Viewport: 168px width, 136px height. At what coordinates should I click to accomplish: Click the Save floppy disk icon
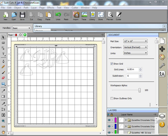tap(22, 15)
